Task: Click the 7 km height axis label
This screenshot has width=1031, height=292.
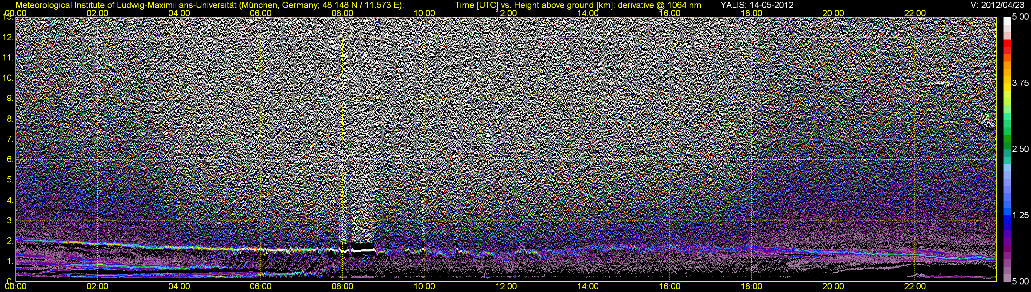Action: click(10, 139)
